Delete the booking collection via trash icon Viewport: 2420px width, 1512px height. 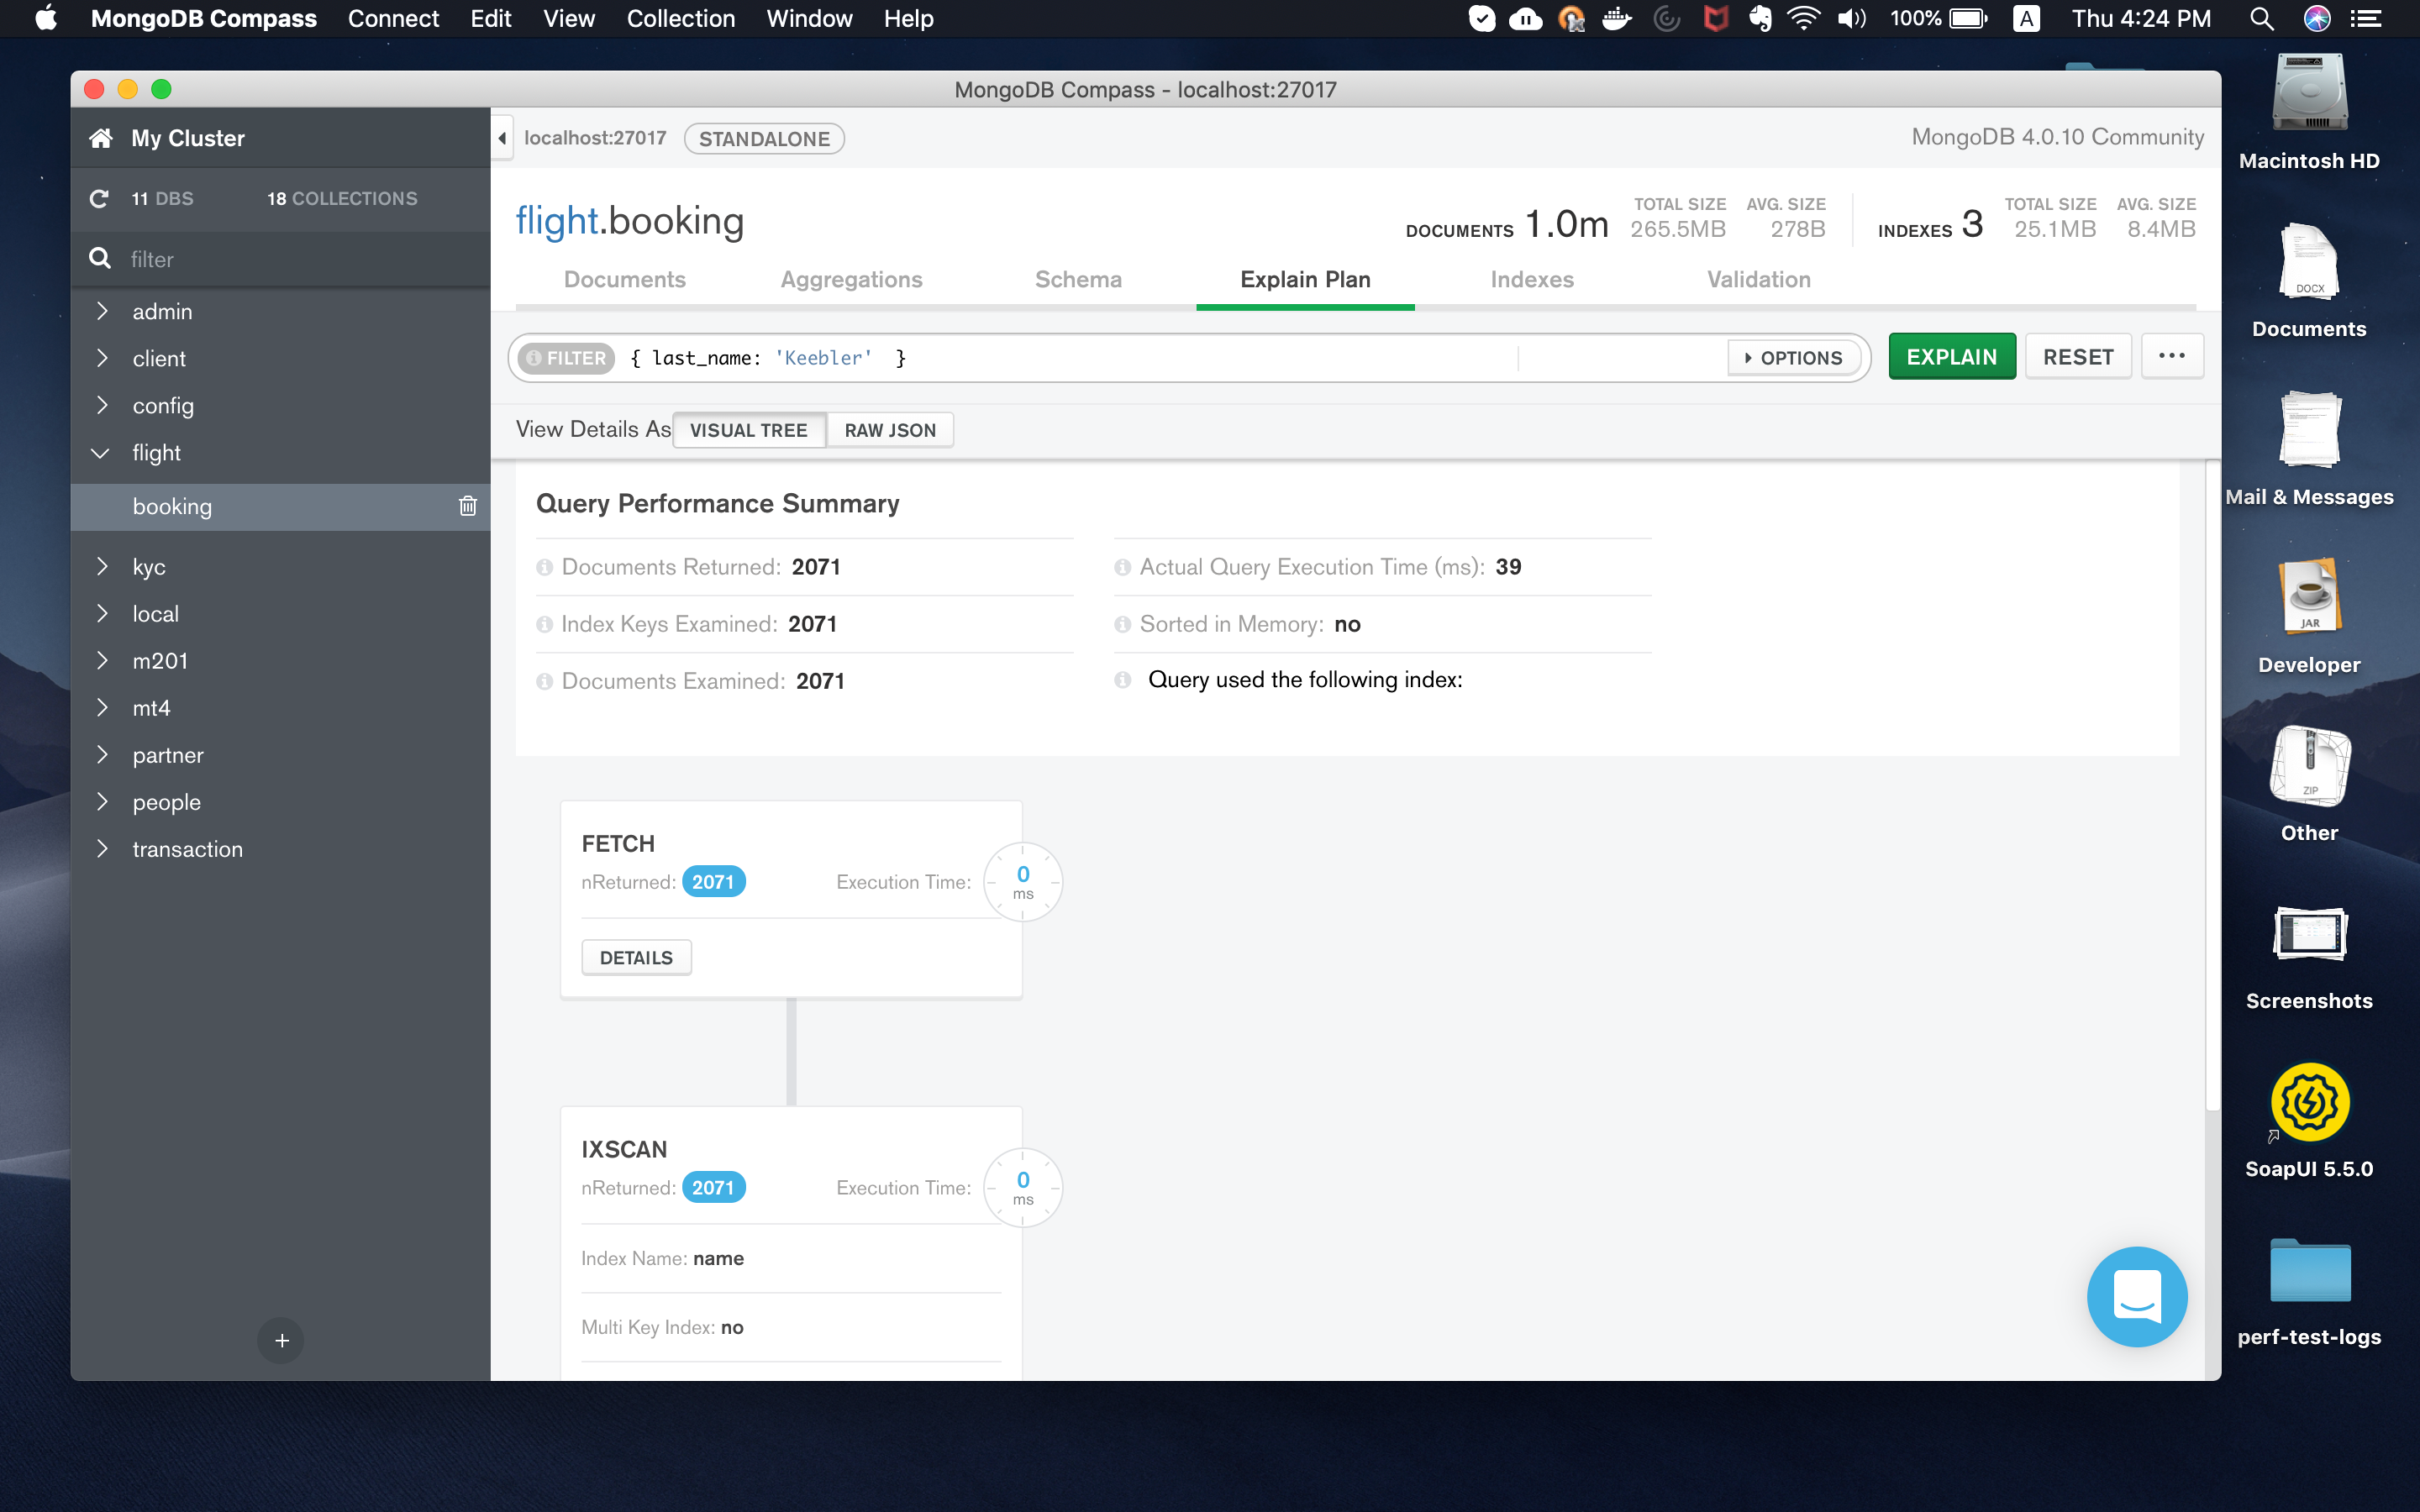[467, 506]
